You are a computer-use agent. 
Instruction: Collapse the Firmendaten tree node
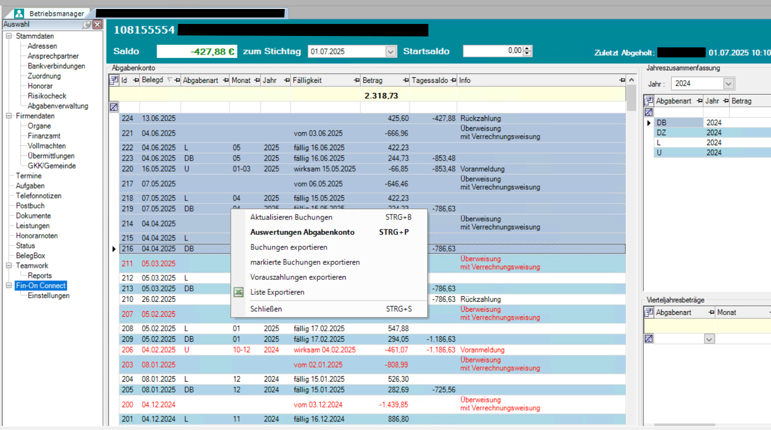[8, 116]
